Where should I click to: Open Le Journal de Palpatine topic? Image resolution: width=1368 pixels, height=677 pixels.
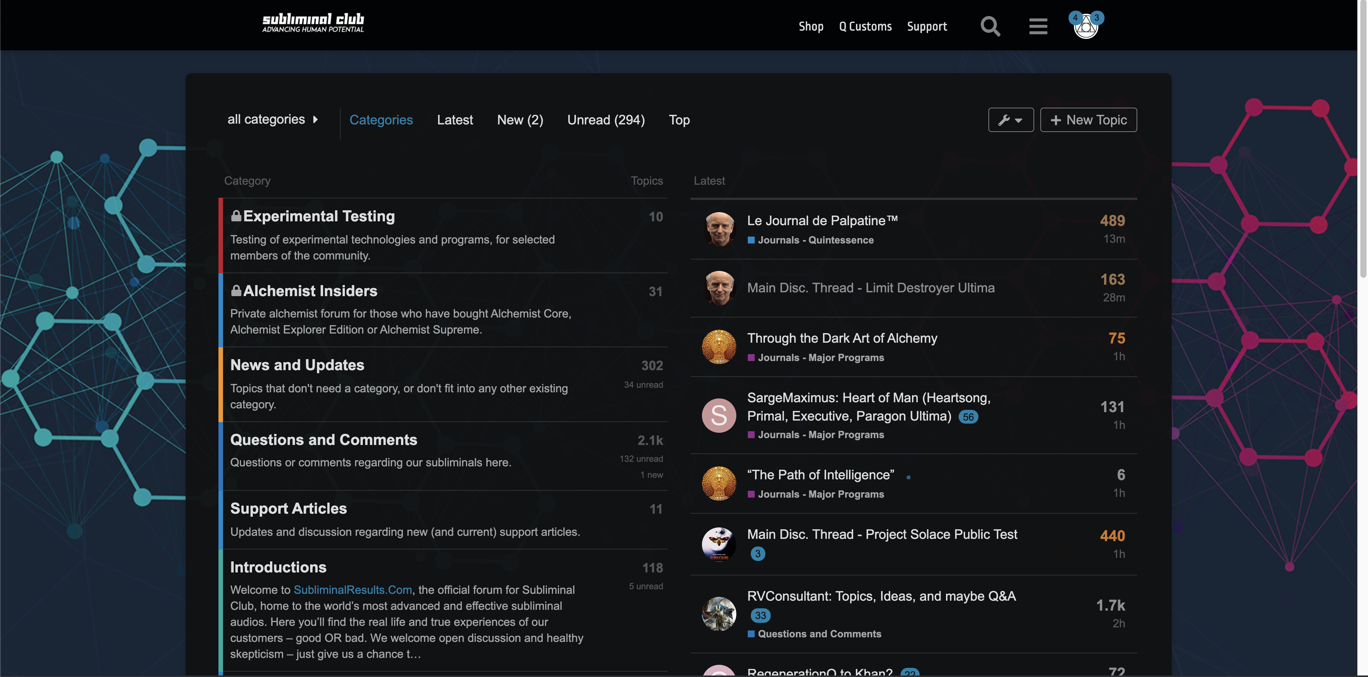tap(822, 221)
